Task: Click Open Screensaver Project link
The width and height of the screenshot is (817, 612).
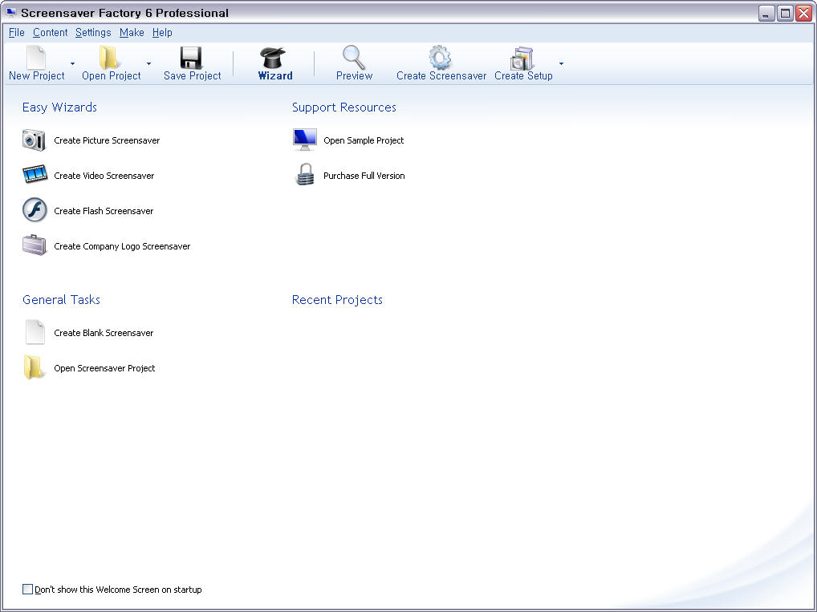Action: pos(104,368)
